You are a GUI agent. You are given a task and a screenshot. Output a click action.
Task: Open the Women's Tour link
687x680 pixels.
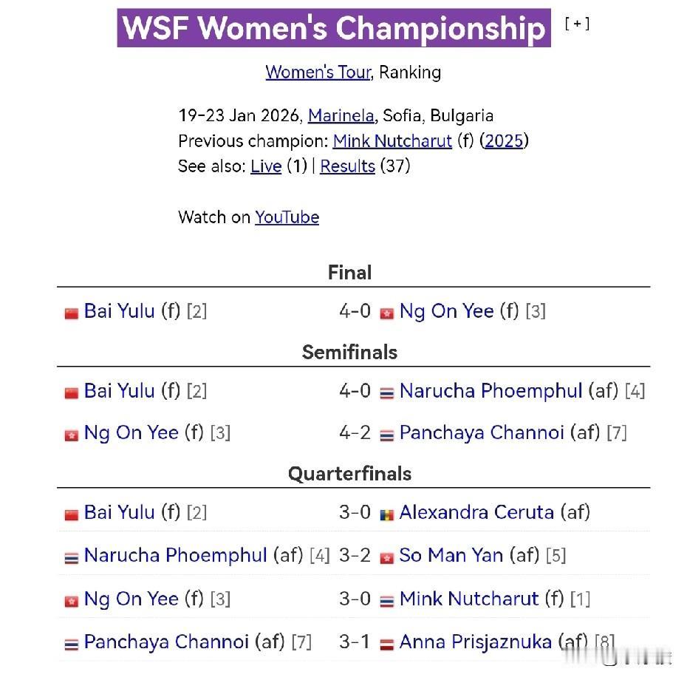pos(318,72)
